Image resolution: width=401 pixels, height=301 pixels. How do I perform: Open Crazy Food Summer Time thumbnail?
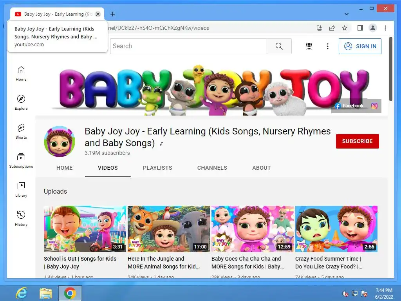click(336, 229)
